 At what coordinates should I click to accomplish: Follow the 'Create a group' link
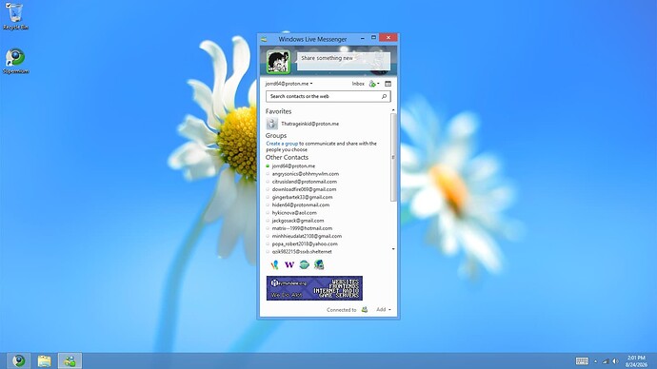coord(282,144)
